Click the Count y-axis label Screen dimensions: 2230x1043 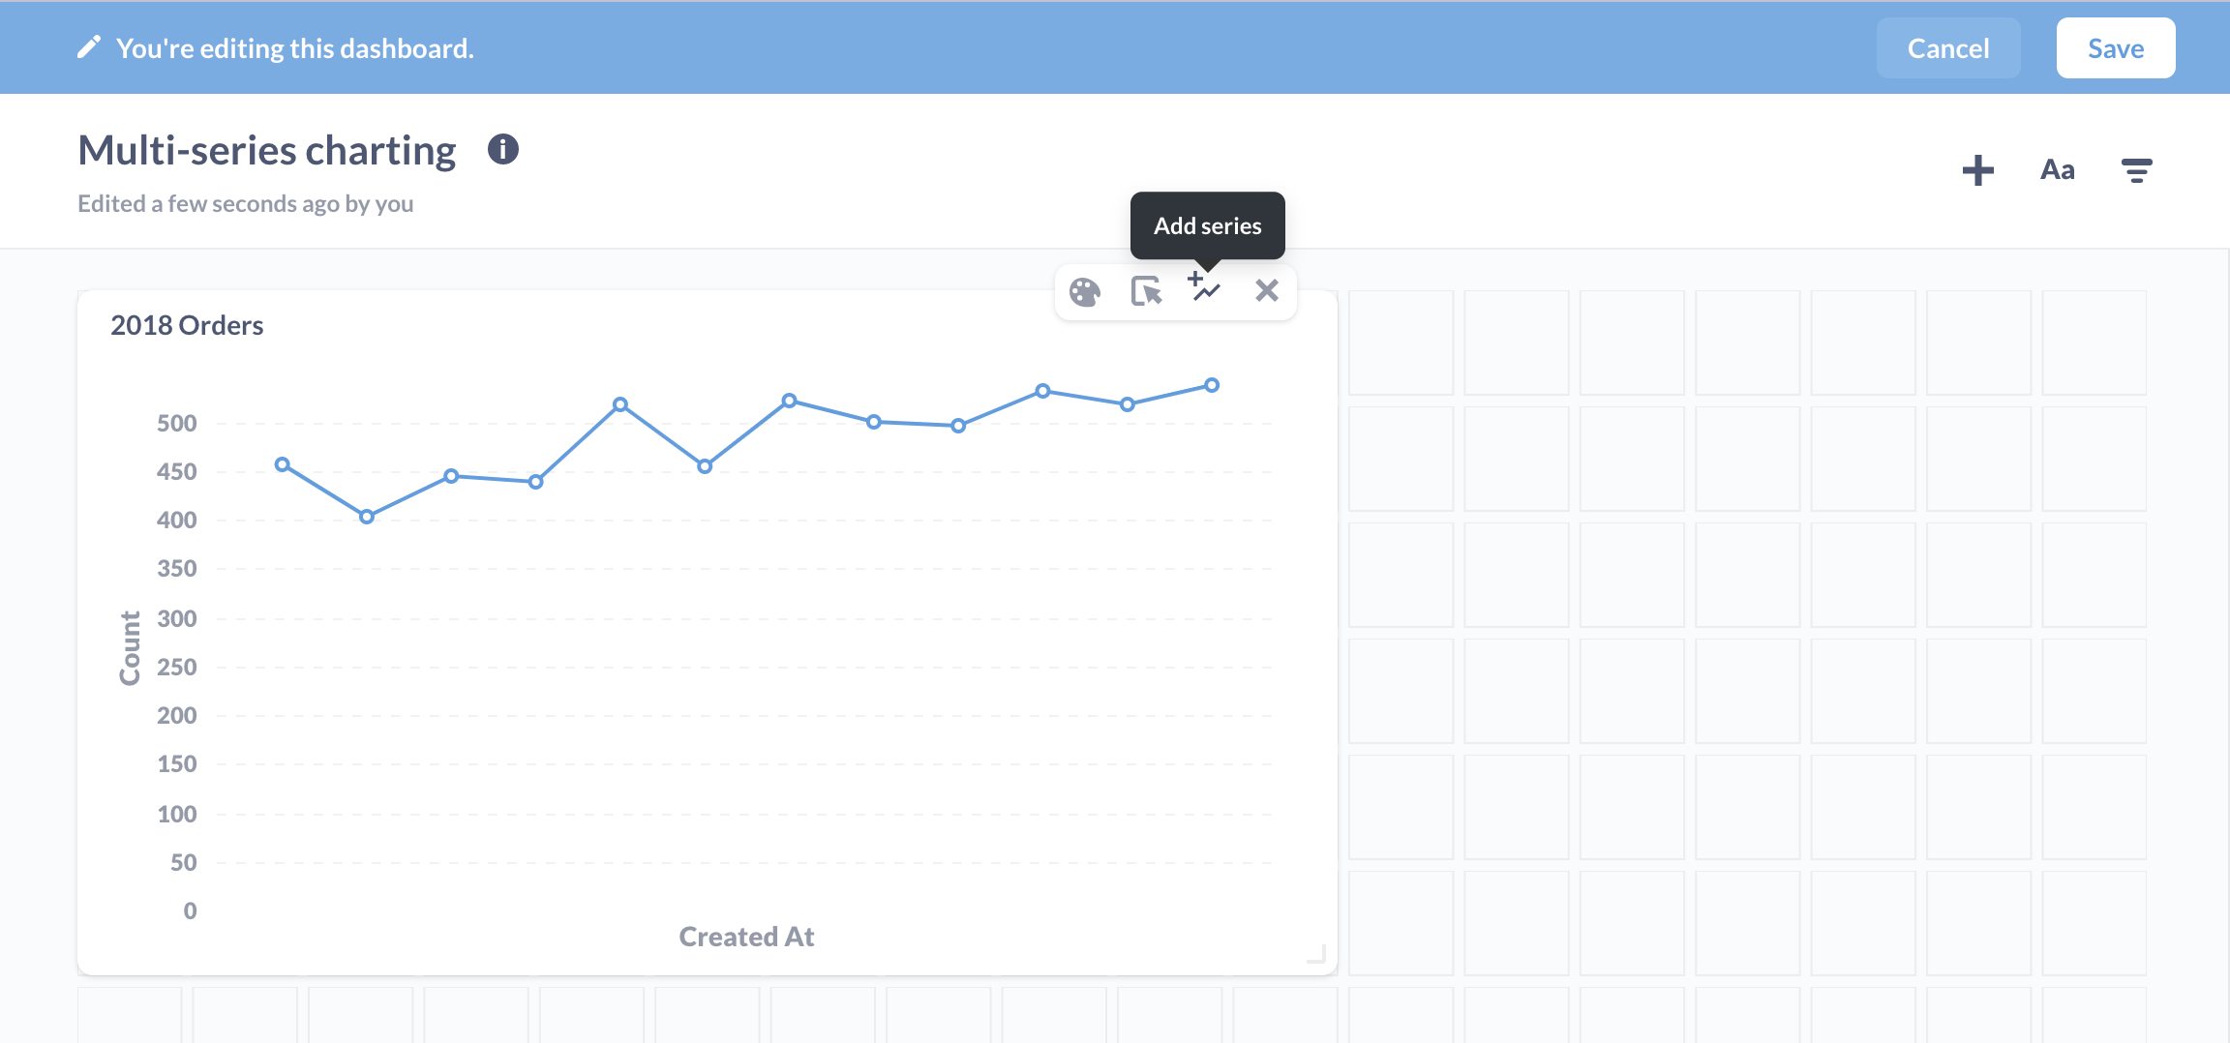[x=130, y=648]
